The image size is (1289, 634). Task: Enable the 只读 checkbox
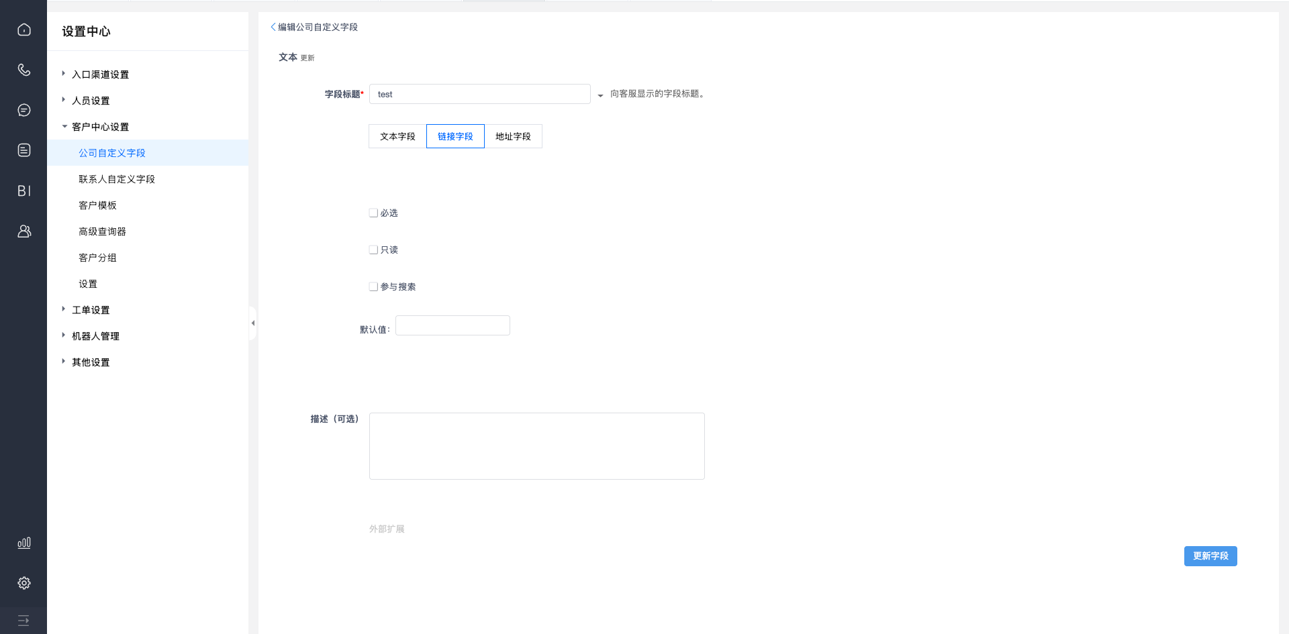coord(373,250)
